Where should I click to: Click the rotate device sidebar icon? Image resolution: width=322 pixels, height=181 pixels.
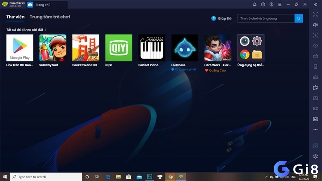click(x=316, y=67)
